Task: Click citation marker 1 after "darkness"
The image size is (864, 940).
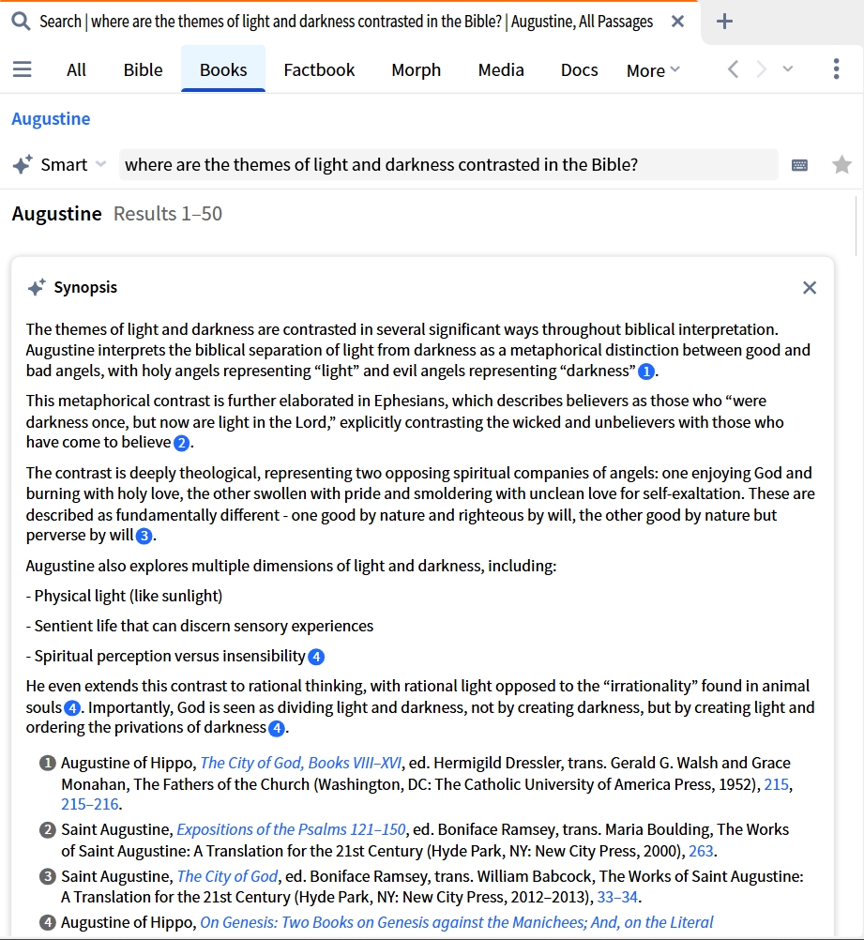Action: [x=645, y=371]
